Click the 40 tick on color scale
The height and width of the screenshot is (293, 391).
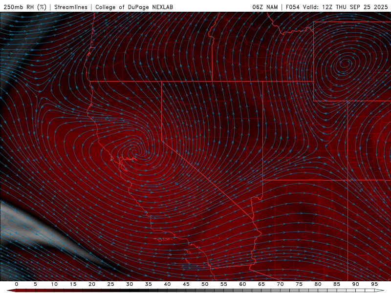coord(167,284)
